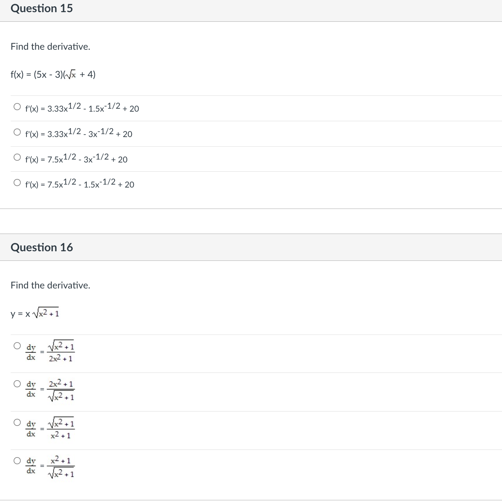Viewport: 502px width, 504px height.
Task: Choose first option dy/dx with 2x2+1 denominator
Action: (x=17, y=346)
